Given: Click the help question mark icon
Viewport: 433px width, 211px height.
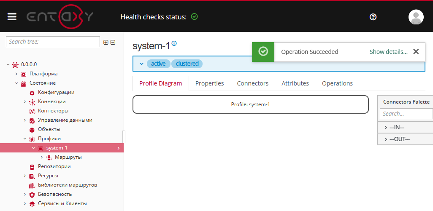Looking at the screenshot, I should click(373, 17).
